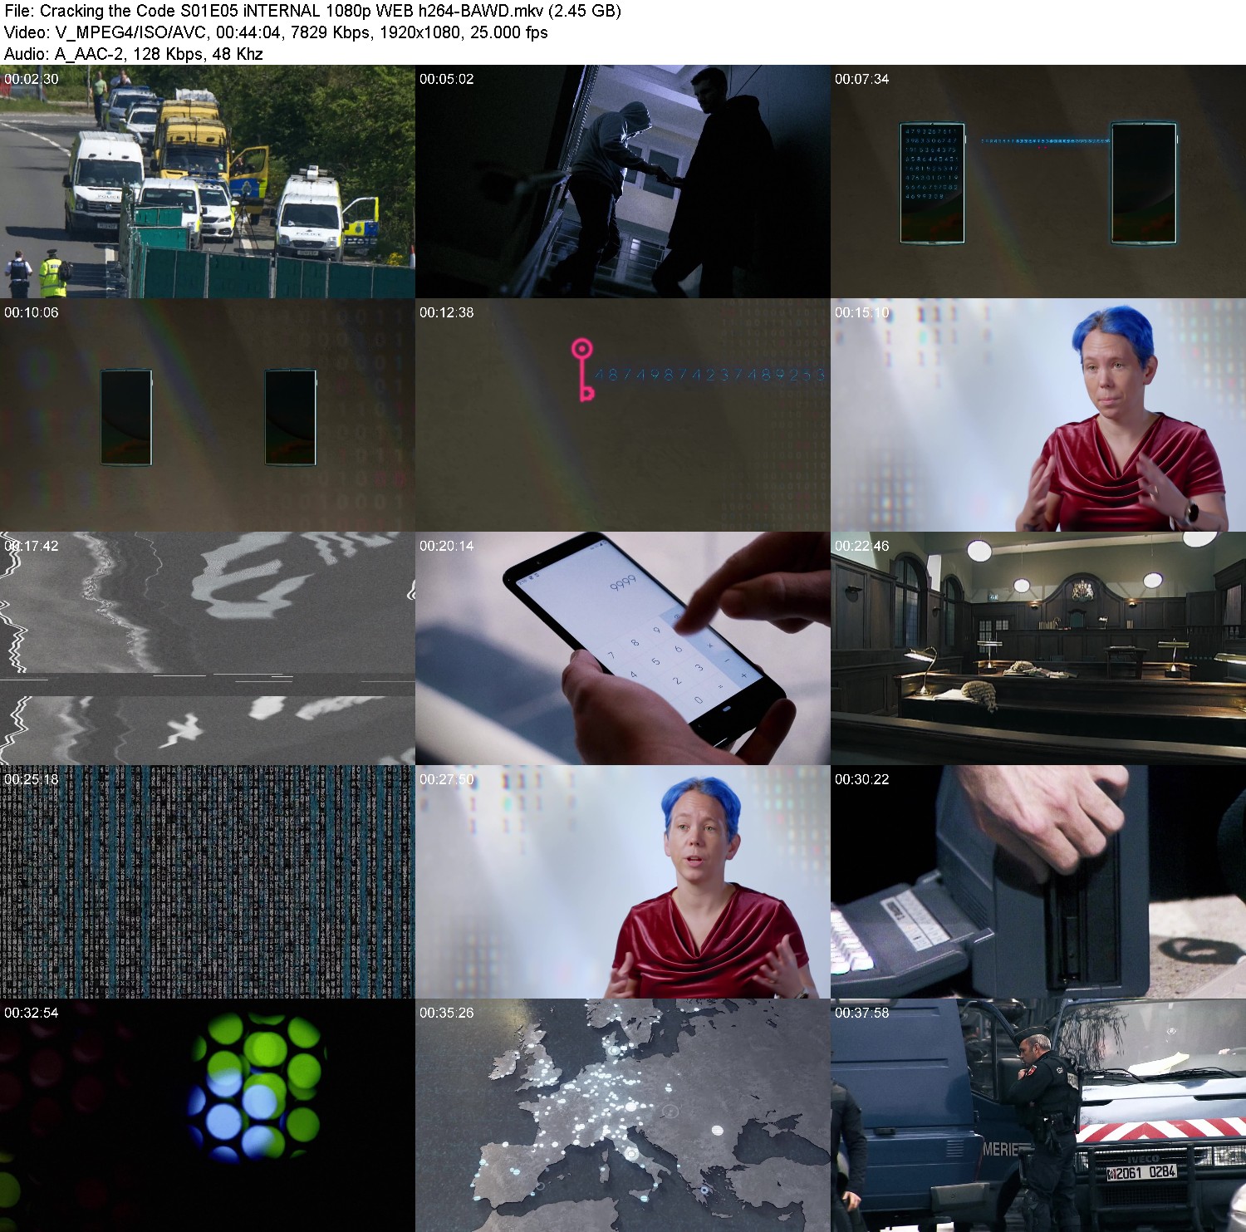Click the 00:05:02 timestamp label

point(447,79)
